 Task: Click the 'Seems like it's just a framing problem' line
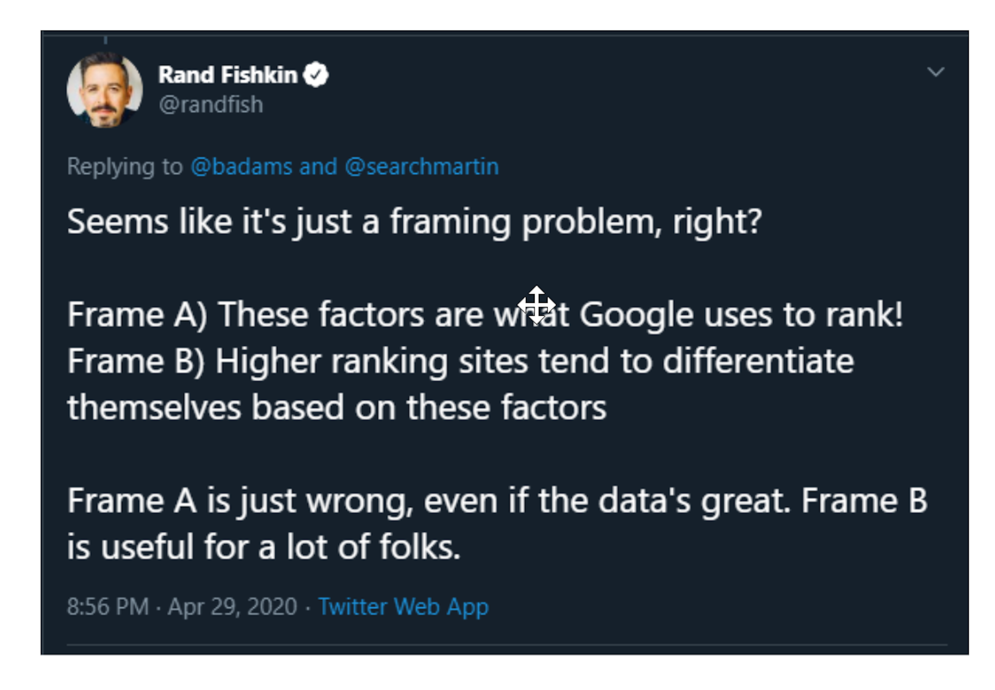coord(414,222)
